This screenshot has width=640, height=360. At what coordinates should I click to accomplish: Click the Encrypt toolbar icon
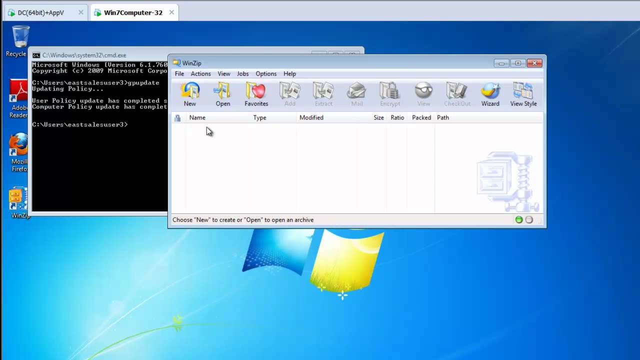tap(390, 94)
